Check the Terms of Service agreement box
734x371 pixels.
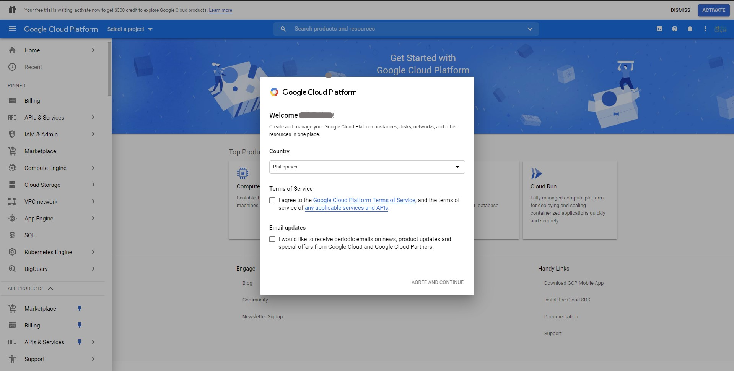tap(272, 200)
